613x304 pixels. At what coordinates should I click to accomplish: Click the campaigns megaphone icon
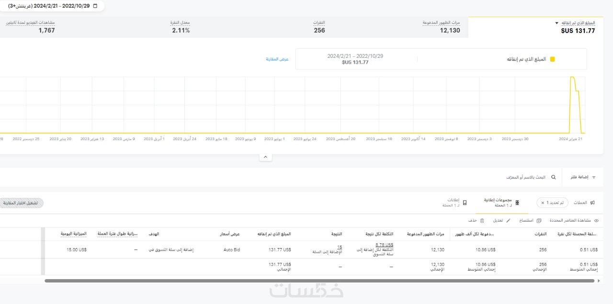click(592, 203)
